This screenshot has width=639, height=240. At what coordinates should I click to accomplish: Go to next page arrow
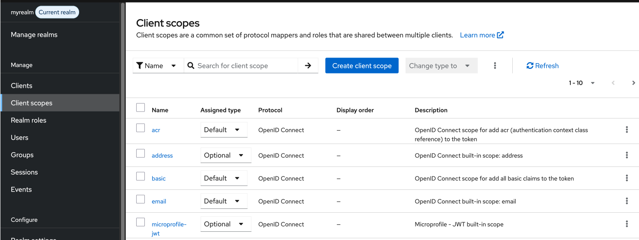click(633, 83)
